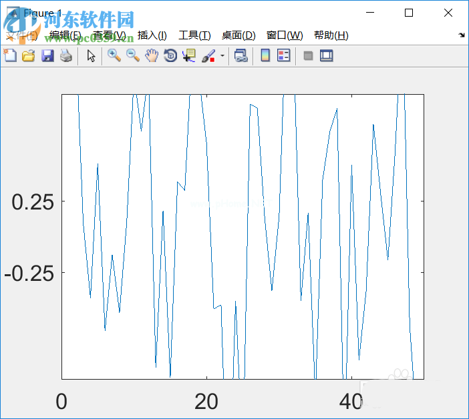This screenshot has height=419, width=469.
Task: Select the Zoom In magnifier tool
Action: 114,56
